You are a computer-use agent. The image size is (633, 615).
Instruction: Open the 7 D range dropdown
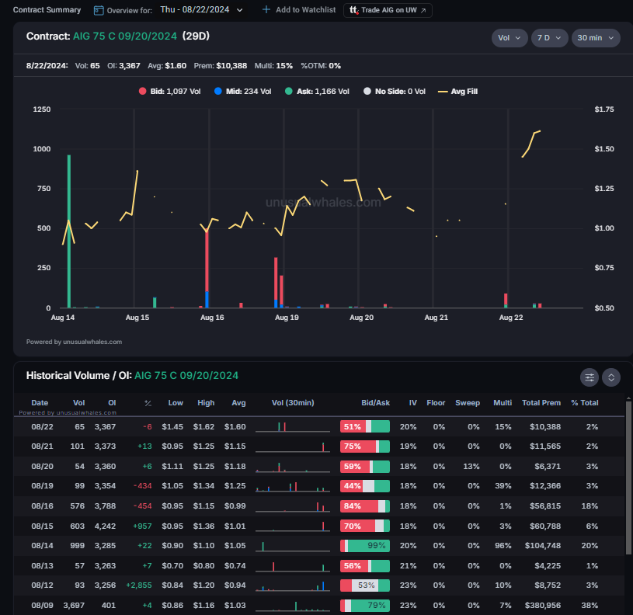549,38
